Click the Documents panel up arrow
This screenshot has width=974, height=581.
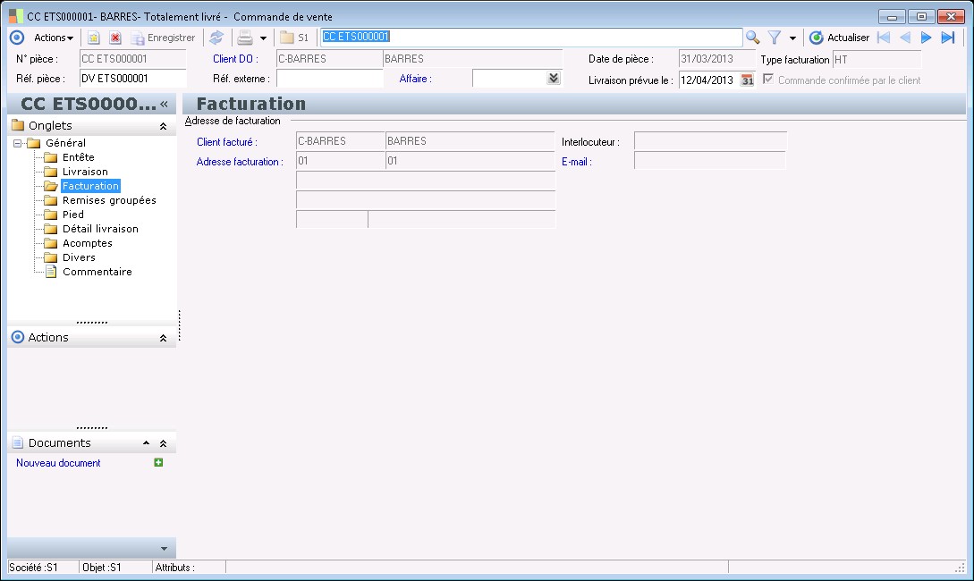click(x=146, y=443)
